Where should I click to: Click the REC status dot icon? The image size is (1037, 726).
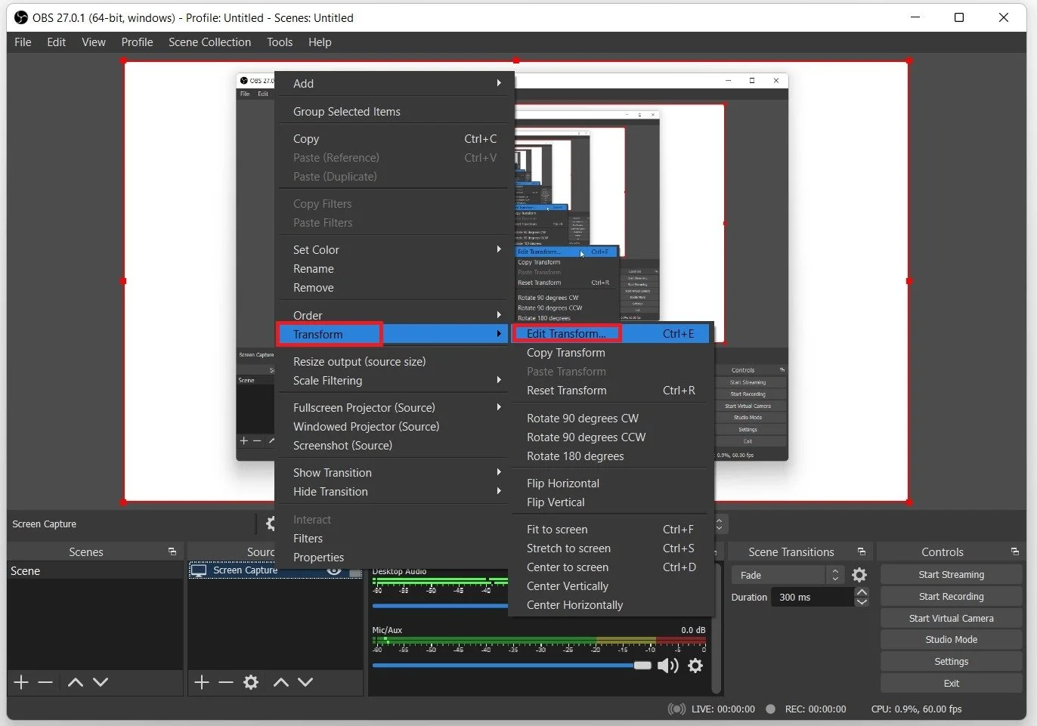tap(770, 709)
